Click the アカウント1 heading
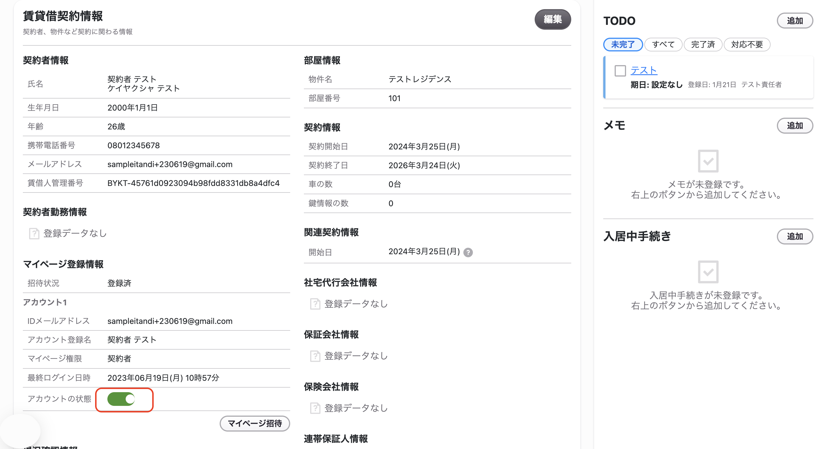The width and height of the screenshot is (822, 449). pos(45,302)
